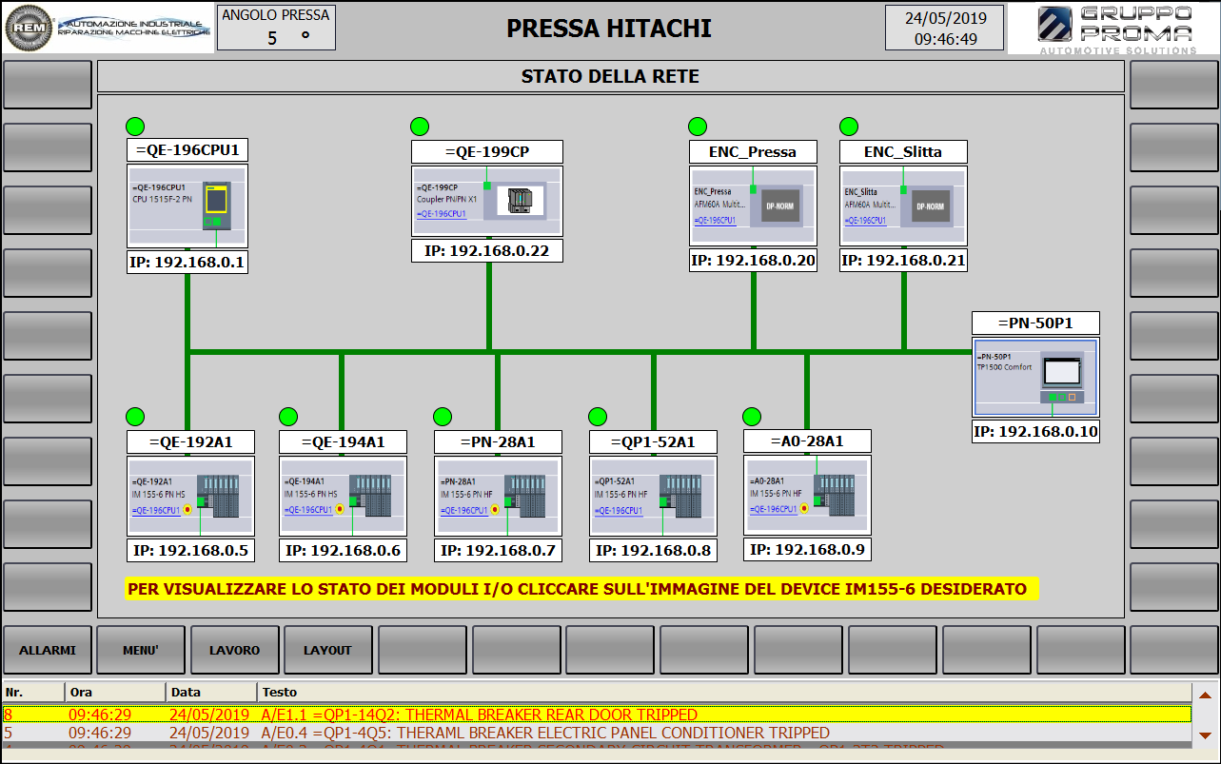1221x764 pixels.
Task: Click the PRESSA HITACHI title
Action: [609, 28]
